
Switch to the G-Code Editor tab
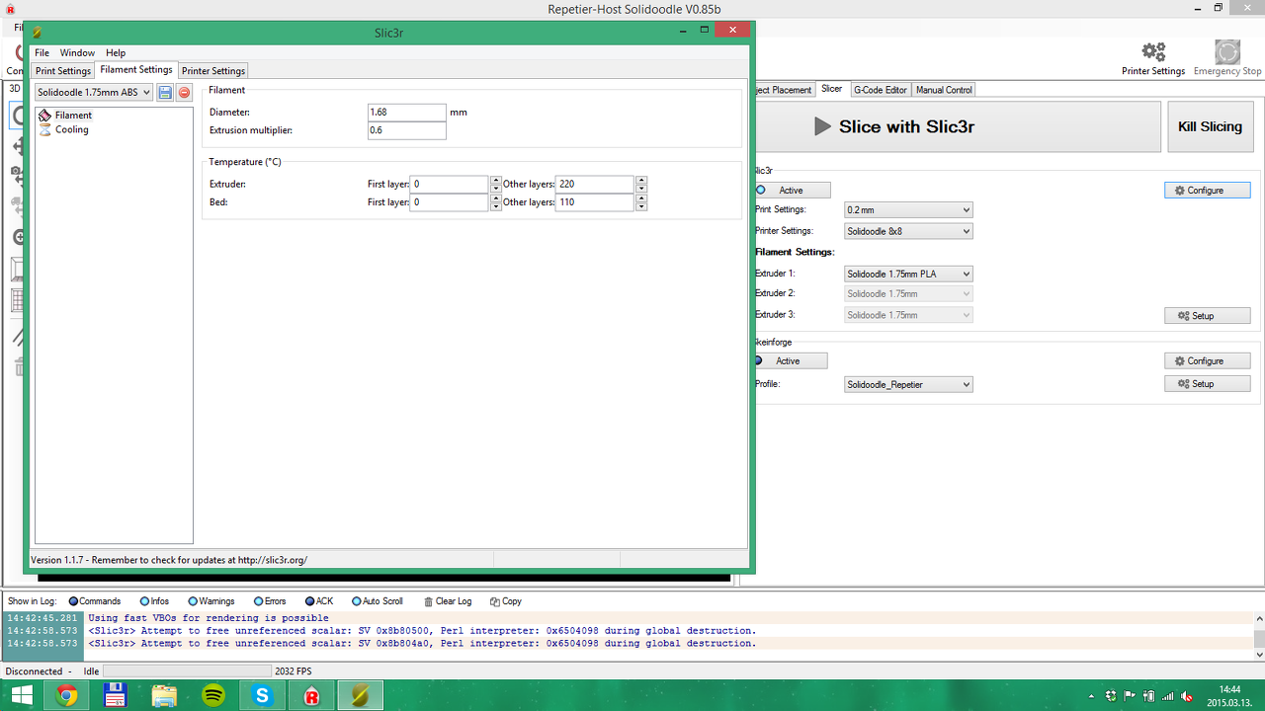pyautogui.click(x=880, y=90)
